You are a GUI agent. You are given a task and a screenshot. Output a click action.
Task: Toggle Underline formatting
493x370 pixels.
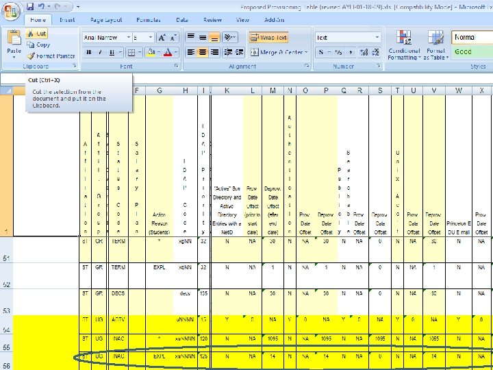112,52
